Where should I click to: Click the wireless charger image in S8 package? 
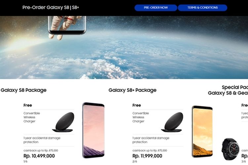pos(63,122)
